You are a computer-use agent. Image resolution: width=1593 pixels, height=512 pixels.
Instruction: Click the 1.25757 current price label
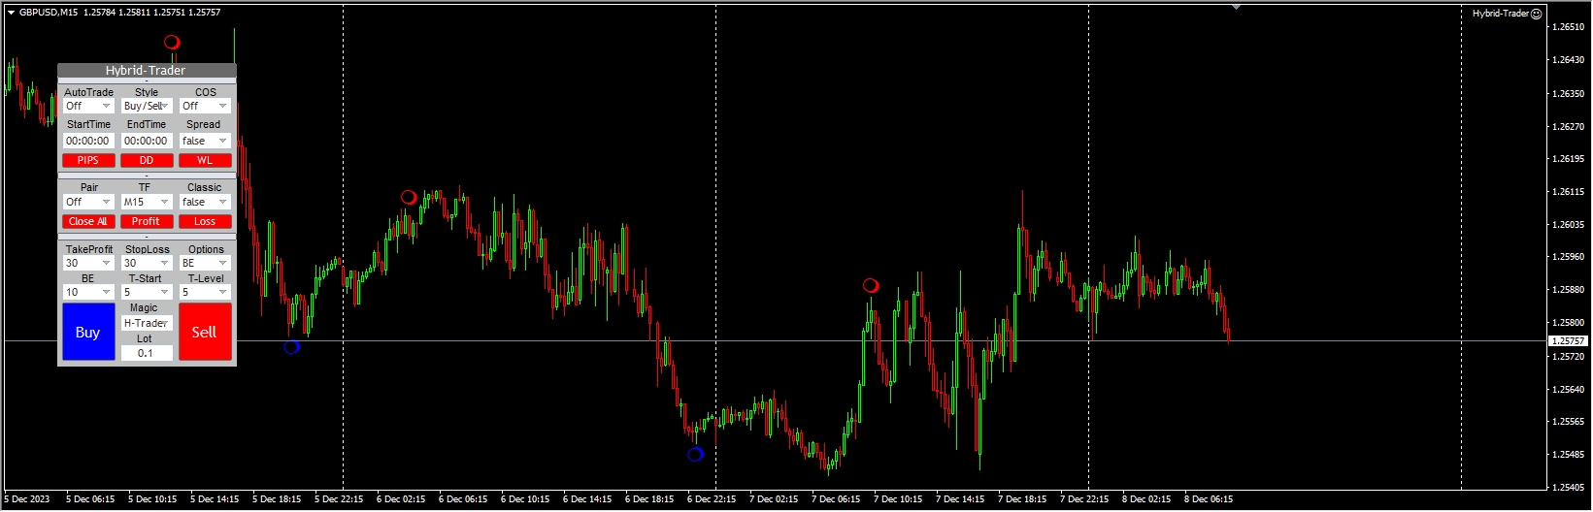1567,341
